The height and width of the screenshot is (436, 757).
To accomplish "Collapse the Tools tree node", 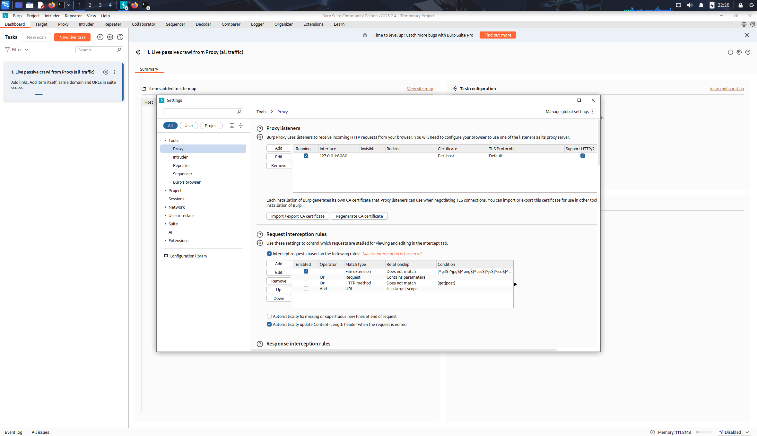I will pyautogui.click(x=165, y=140).
